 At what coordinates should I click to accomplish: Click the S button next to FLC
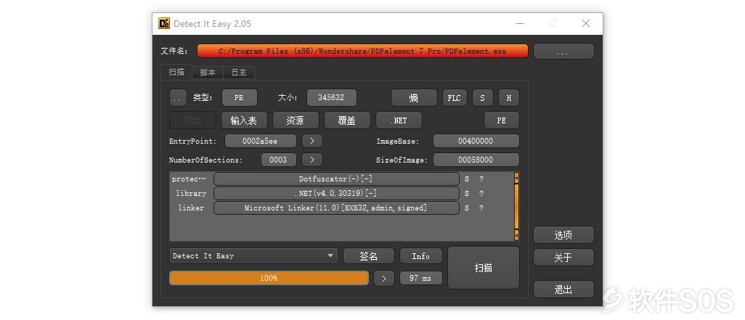[483, 98]
